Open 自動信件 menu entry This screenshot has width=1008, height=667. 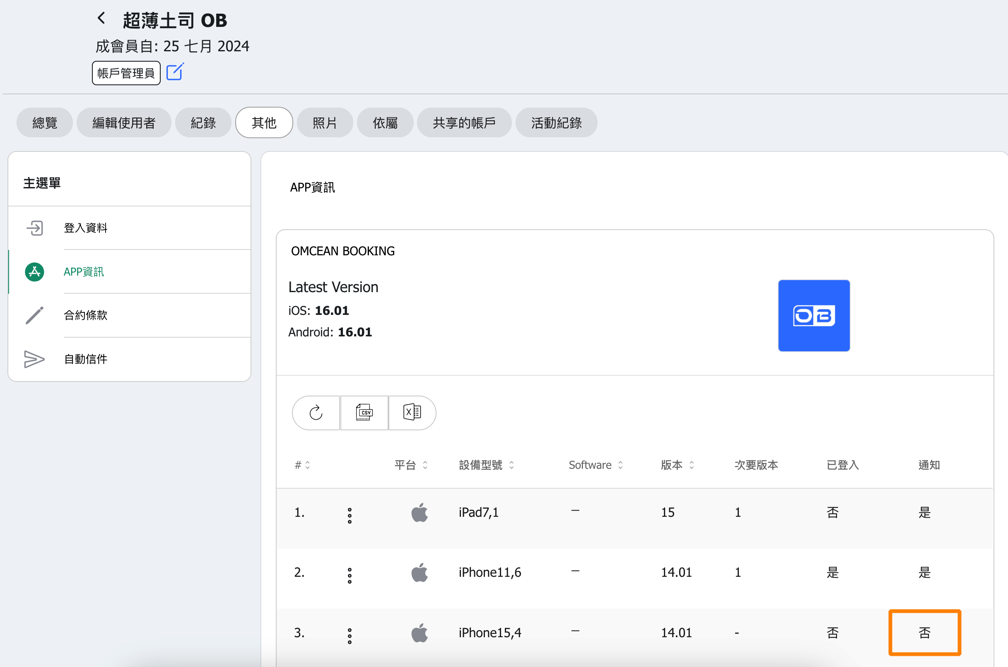click(x=86, y=359)
